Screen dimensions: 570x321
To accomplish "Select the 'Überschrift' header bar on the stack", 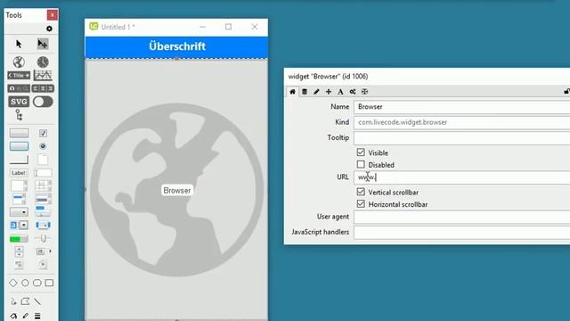I will click(176, 46).
